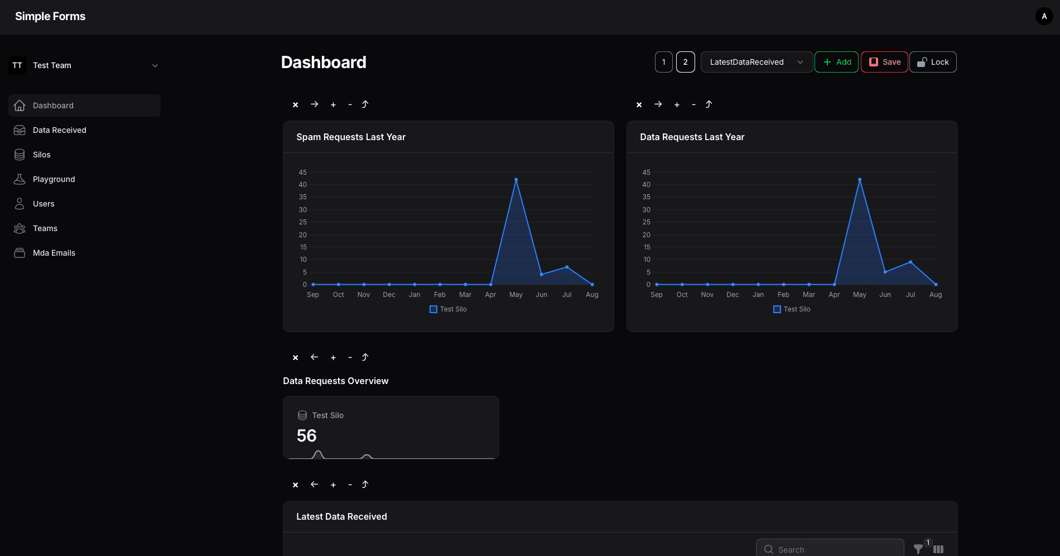This screenshot has height=556, width=1060.
Task: Toggle dashboard Lock button
Action: (x=933, y=62)
